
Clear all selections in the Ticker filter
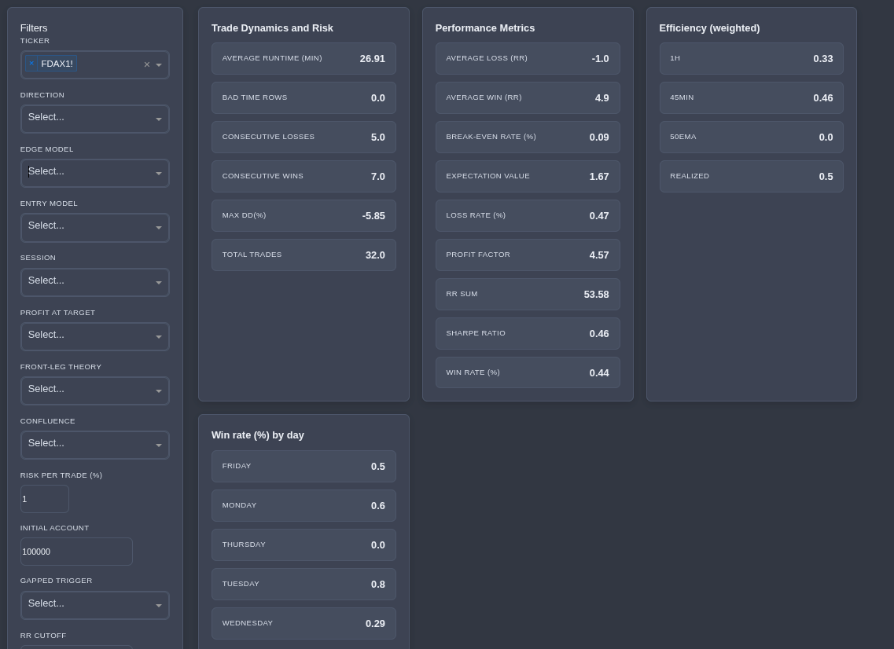click(x=147, y=64)
